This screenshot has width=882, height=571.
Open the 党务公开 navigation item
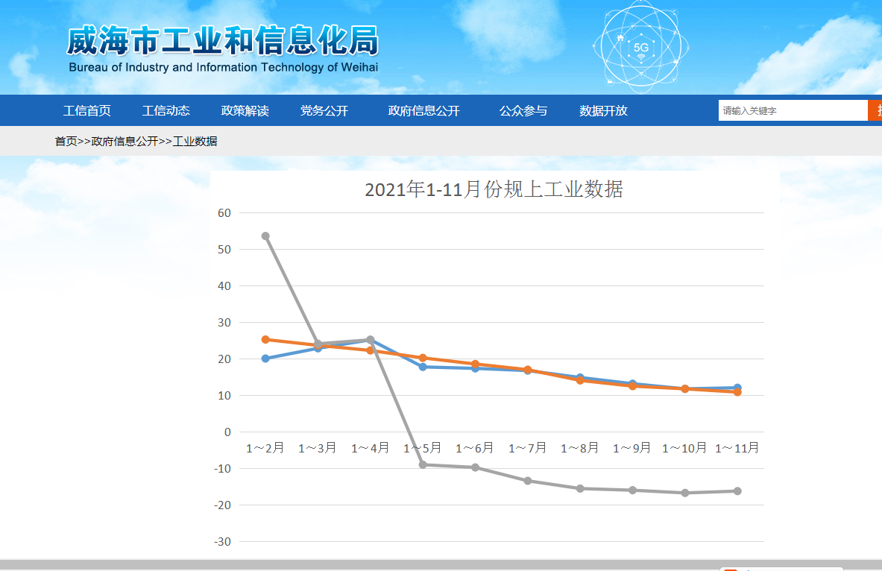324,110
